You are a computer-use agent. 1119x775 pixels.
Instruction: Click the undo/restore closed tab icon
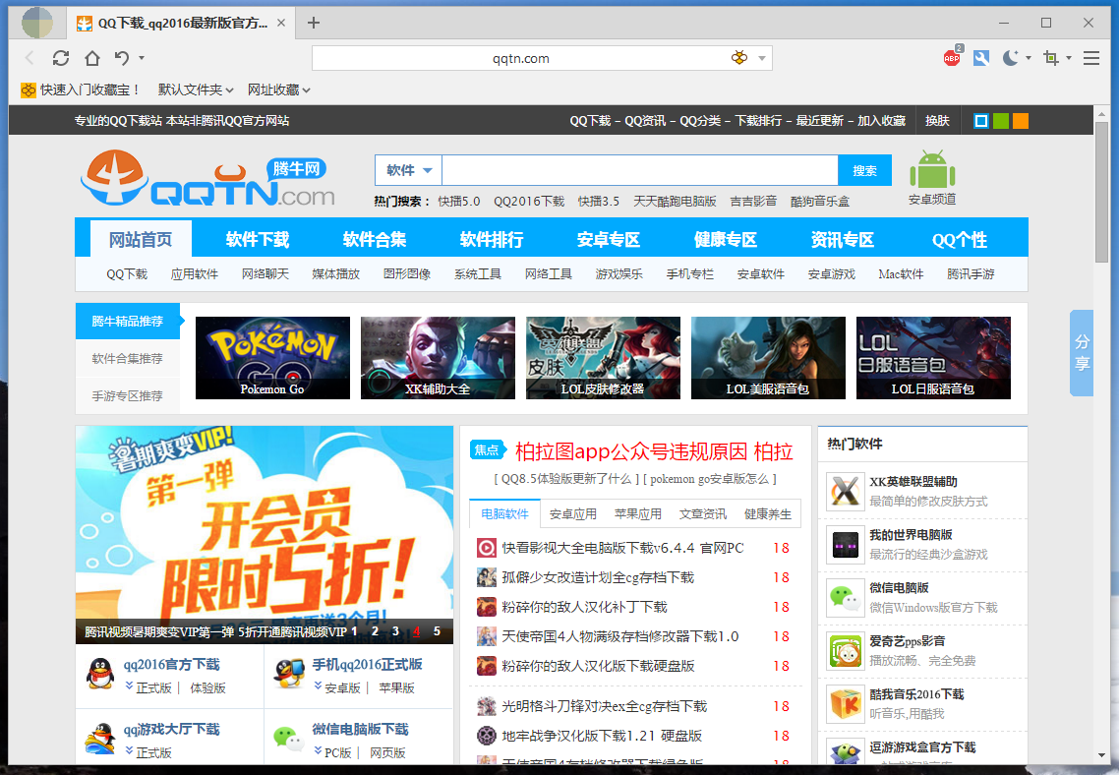[x=122, y=58]
